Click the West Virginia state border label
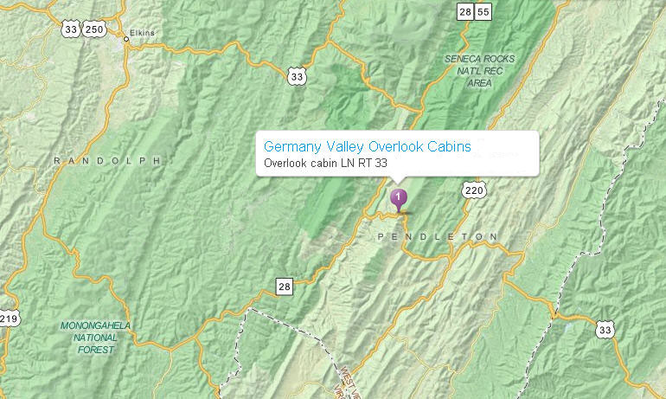Viewport: 666px width, 399px height. pyautogui.click(x=346, y=383)
